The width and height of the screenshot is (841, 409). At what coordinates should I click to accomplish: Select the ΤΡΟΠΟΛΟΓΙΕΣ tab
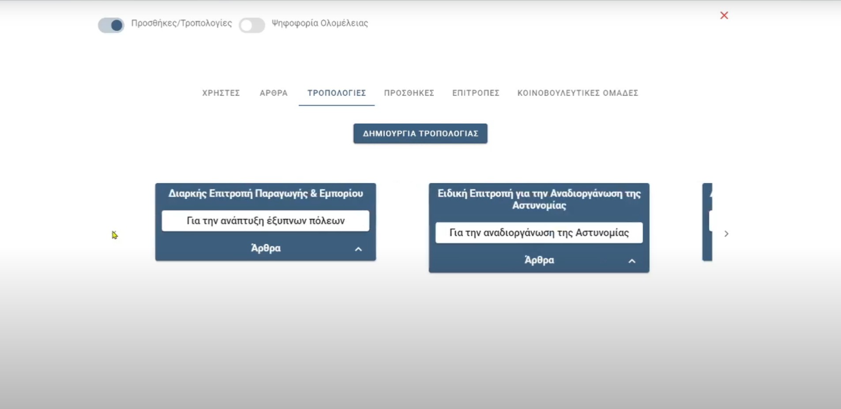click(x=337, y=93)
